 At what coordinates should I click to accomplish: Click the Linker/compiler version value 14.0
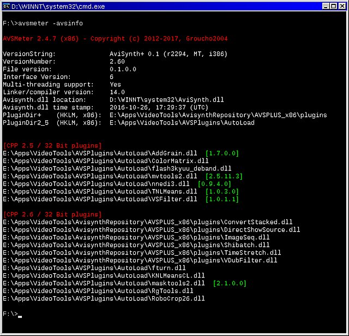tap(117, 92)
